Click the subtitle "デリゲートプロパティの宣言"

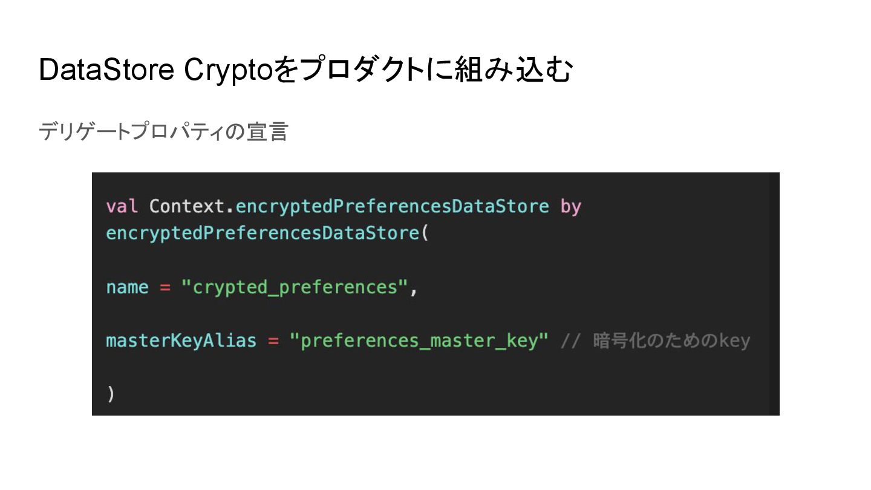(163, 131)
